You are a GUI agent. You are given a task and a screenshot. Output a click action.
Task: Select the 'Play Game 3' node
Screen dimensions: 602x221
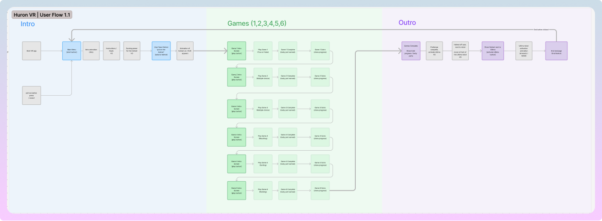pos(263,109)
